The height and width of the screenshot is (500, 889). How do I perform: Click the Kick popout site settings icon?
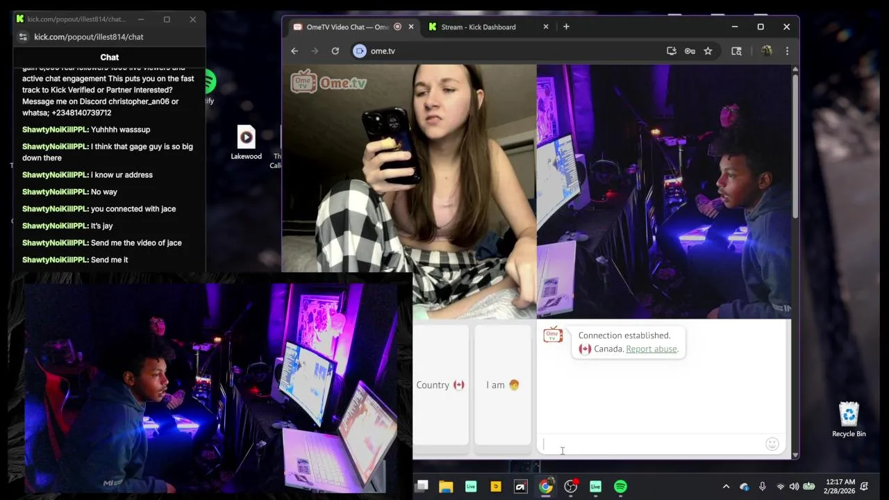[23, 37]
